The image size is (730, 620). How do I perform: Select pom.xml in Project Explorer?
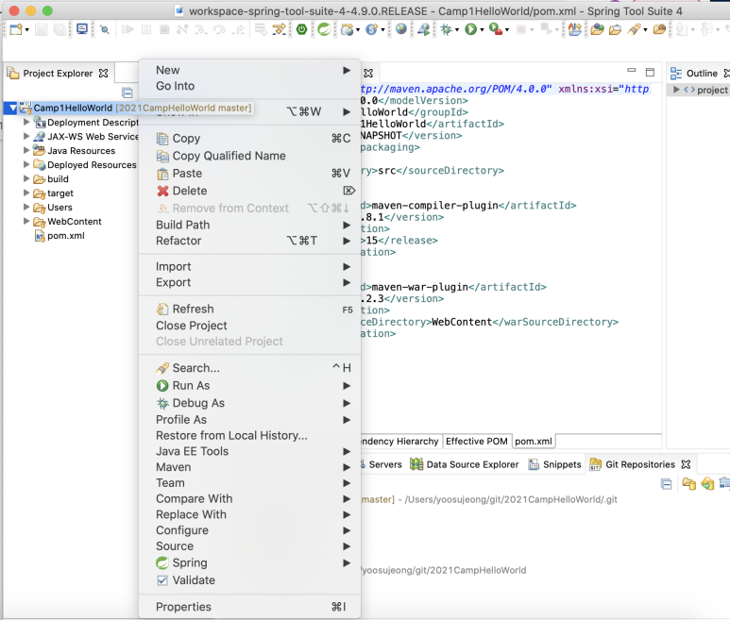coord(59,236)
